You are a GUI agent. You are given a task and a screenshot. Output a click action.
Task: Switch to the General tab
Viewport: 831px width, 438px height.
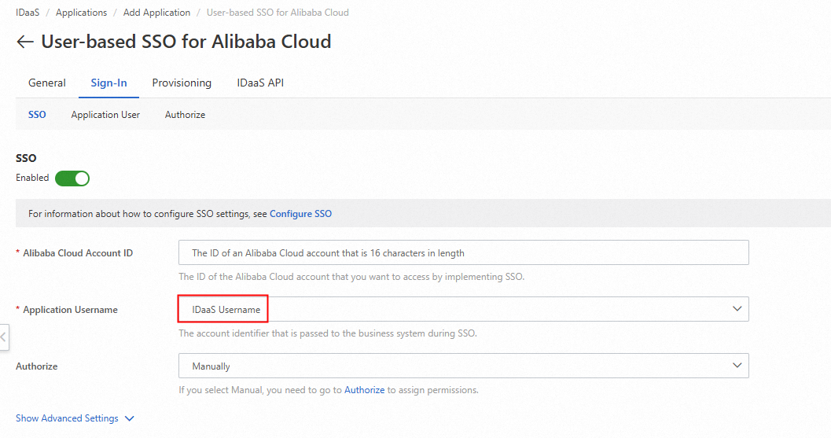tap(47, 83)
